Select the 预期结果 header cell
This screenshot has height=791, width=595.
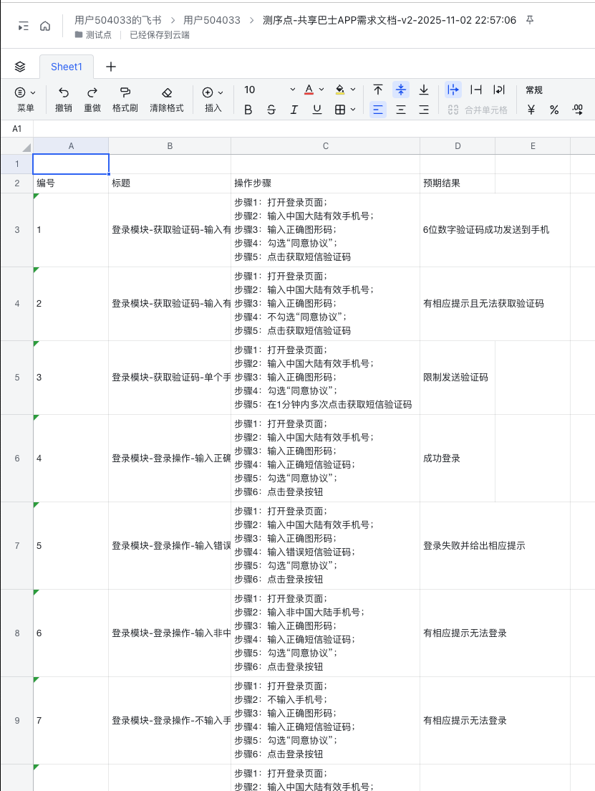click(x=458, y=183)
